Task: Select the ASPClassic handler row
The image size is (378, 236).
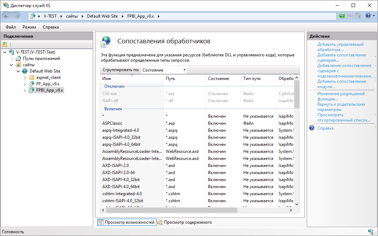Action: tap(112, 123)
